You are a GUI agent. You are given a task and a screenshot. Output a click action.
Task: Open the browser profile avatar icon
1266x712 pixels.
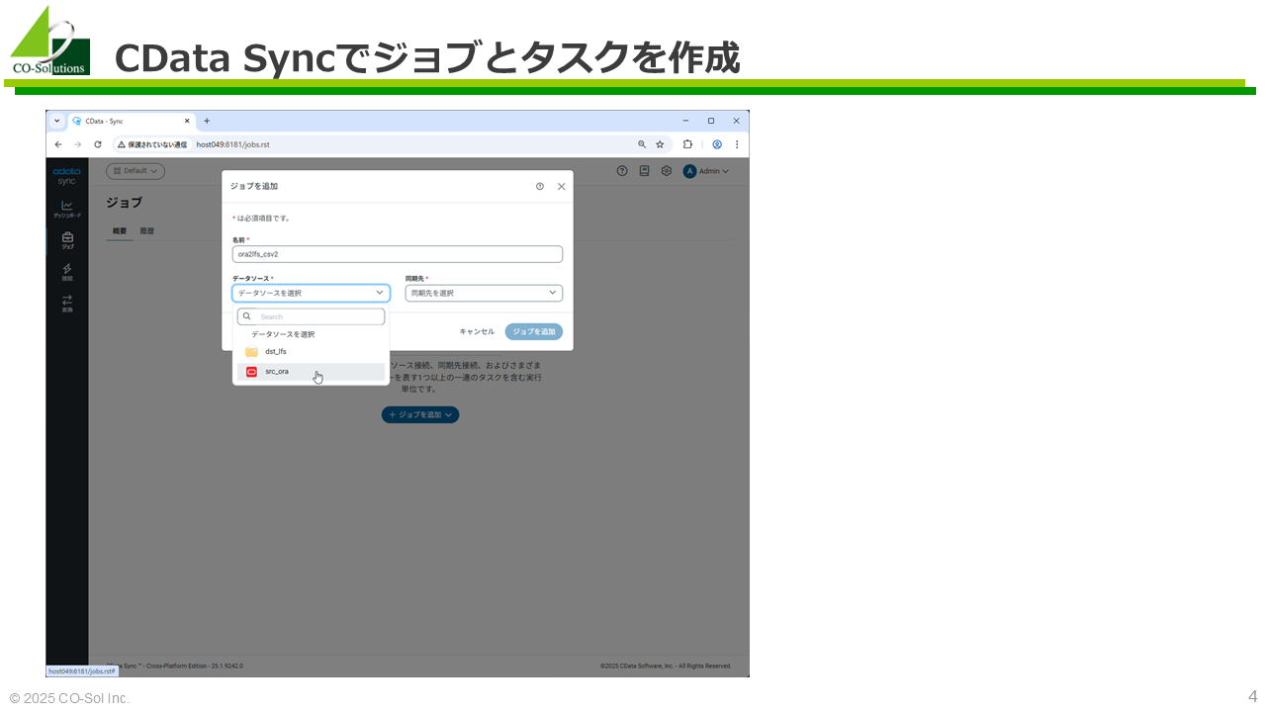[717, 144]
